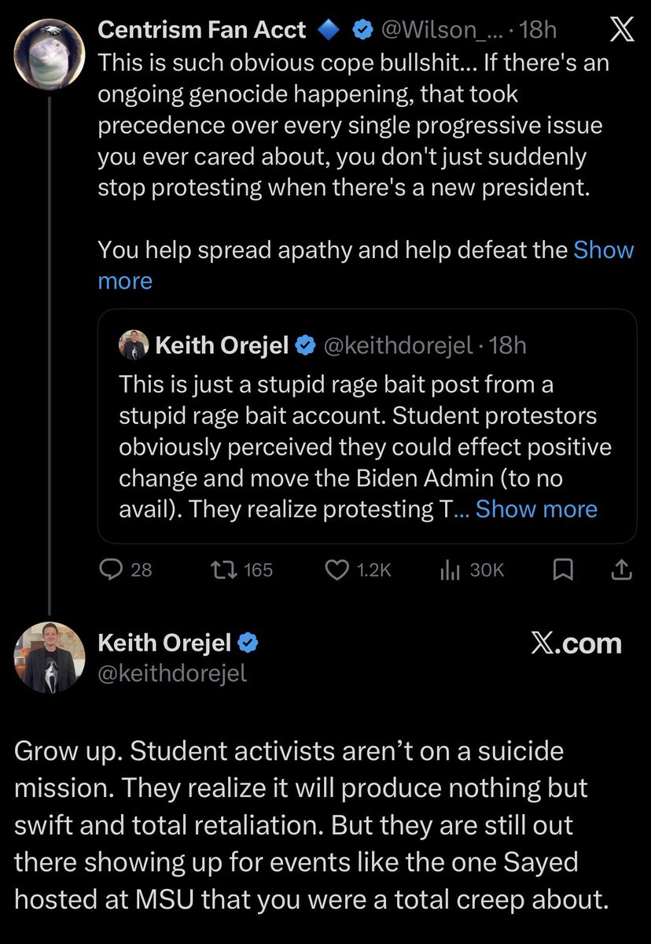
Task: Expand quoted tweet via Show more
Action: [x=536, y=509]
